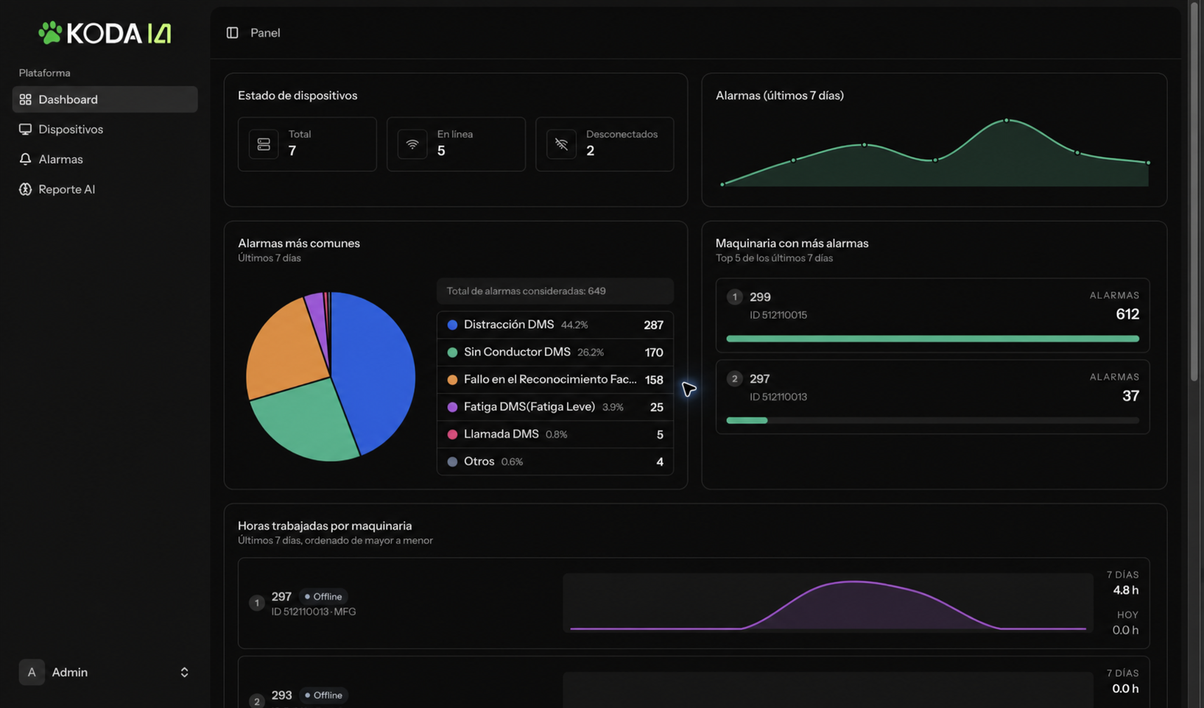Click the Alarmas (últimos 7 días) heading

point(780,96)
